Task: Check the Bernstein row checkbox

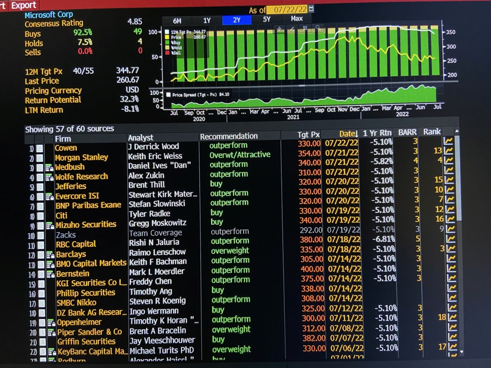Action: pyautogui.click(x=41, y=275)
